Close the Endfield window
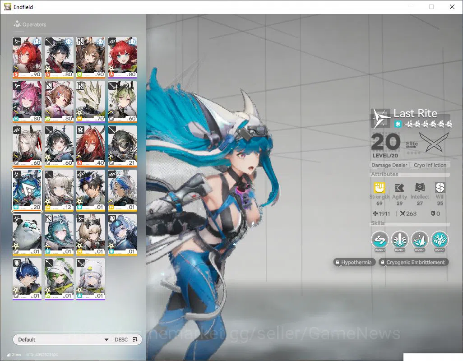The height and width of the screenshot is (361, 463). pos(452,7)
